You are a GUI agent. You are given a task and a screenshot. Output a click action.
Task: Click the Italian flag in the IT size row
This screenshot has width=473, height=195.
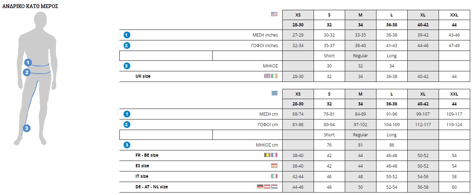[274, 176]
